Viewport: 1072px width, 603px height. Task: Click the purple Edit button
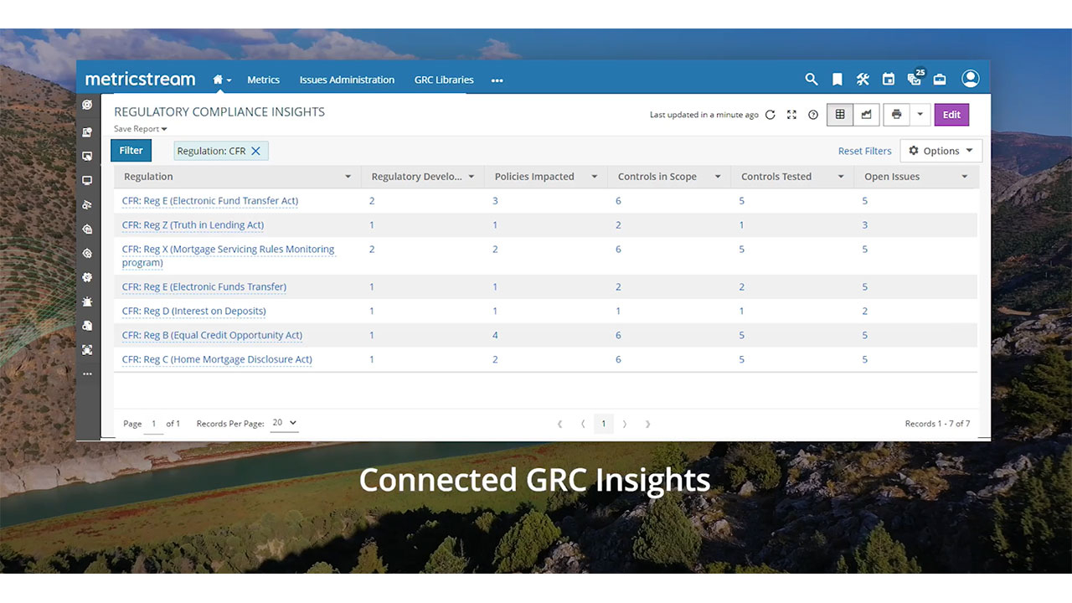point(951,115)
